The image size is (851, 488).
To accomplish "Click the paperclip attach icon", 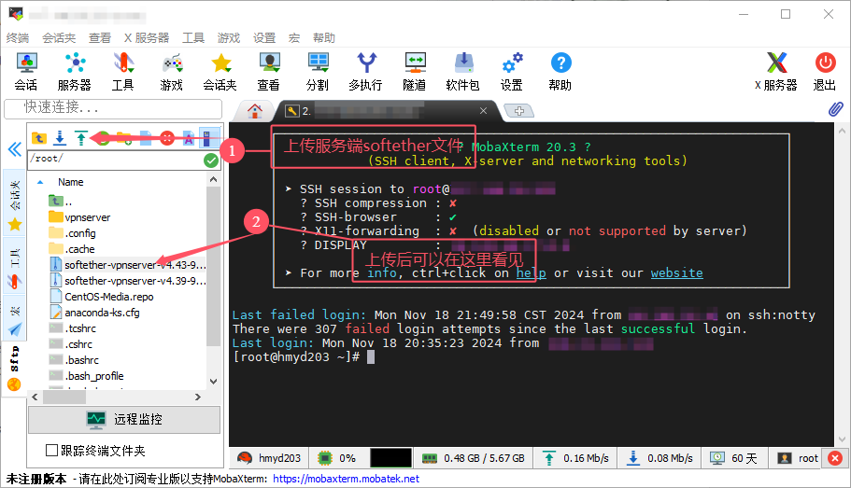I will point(836,109).
